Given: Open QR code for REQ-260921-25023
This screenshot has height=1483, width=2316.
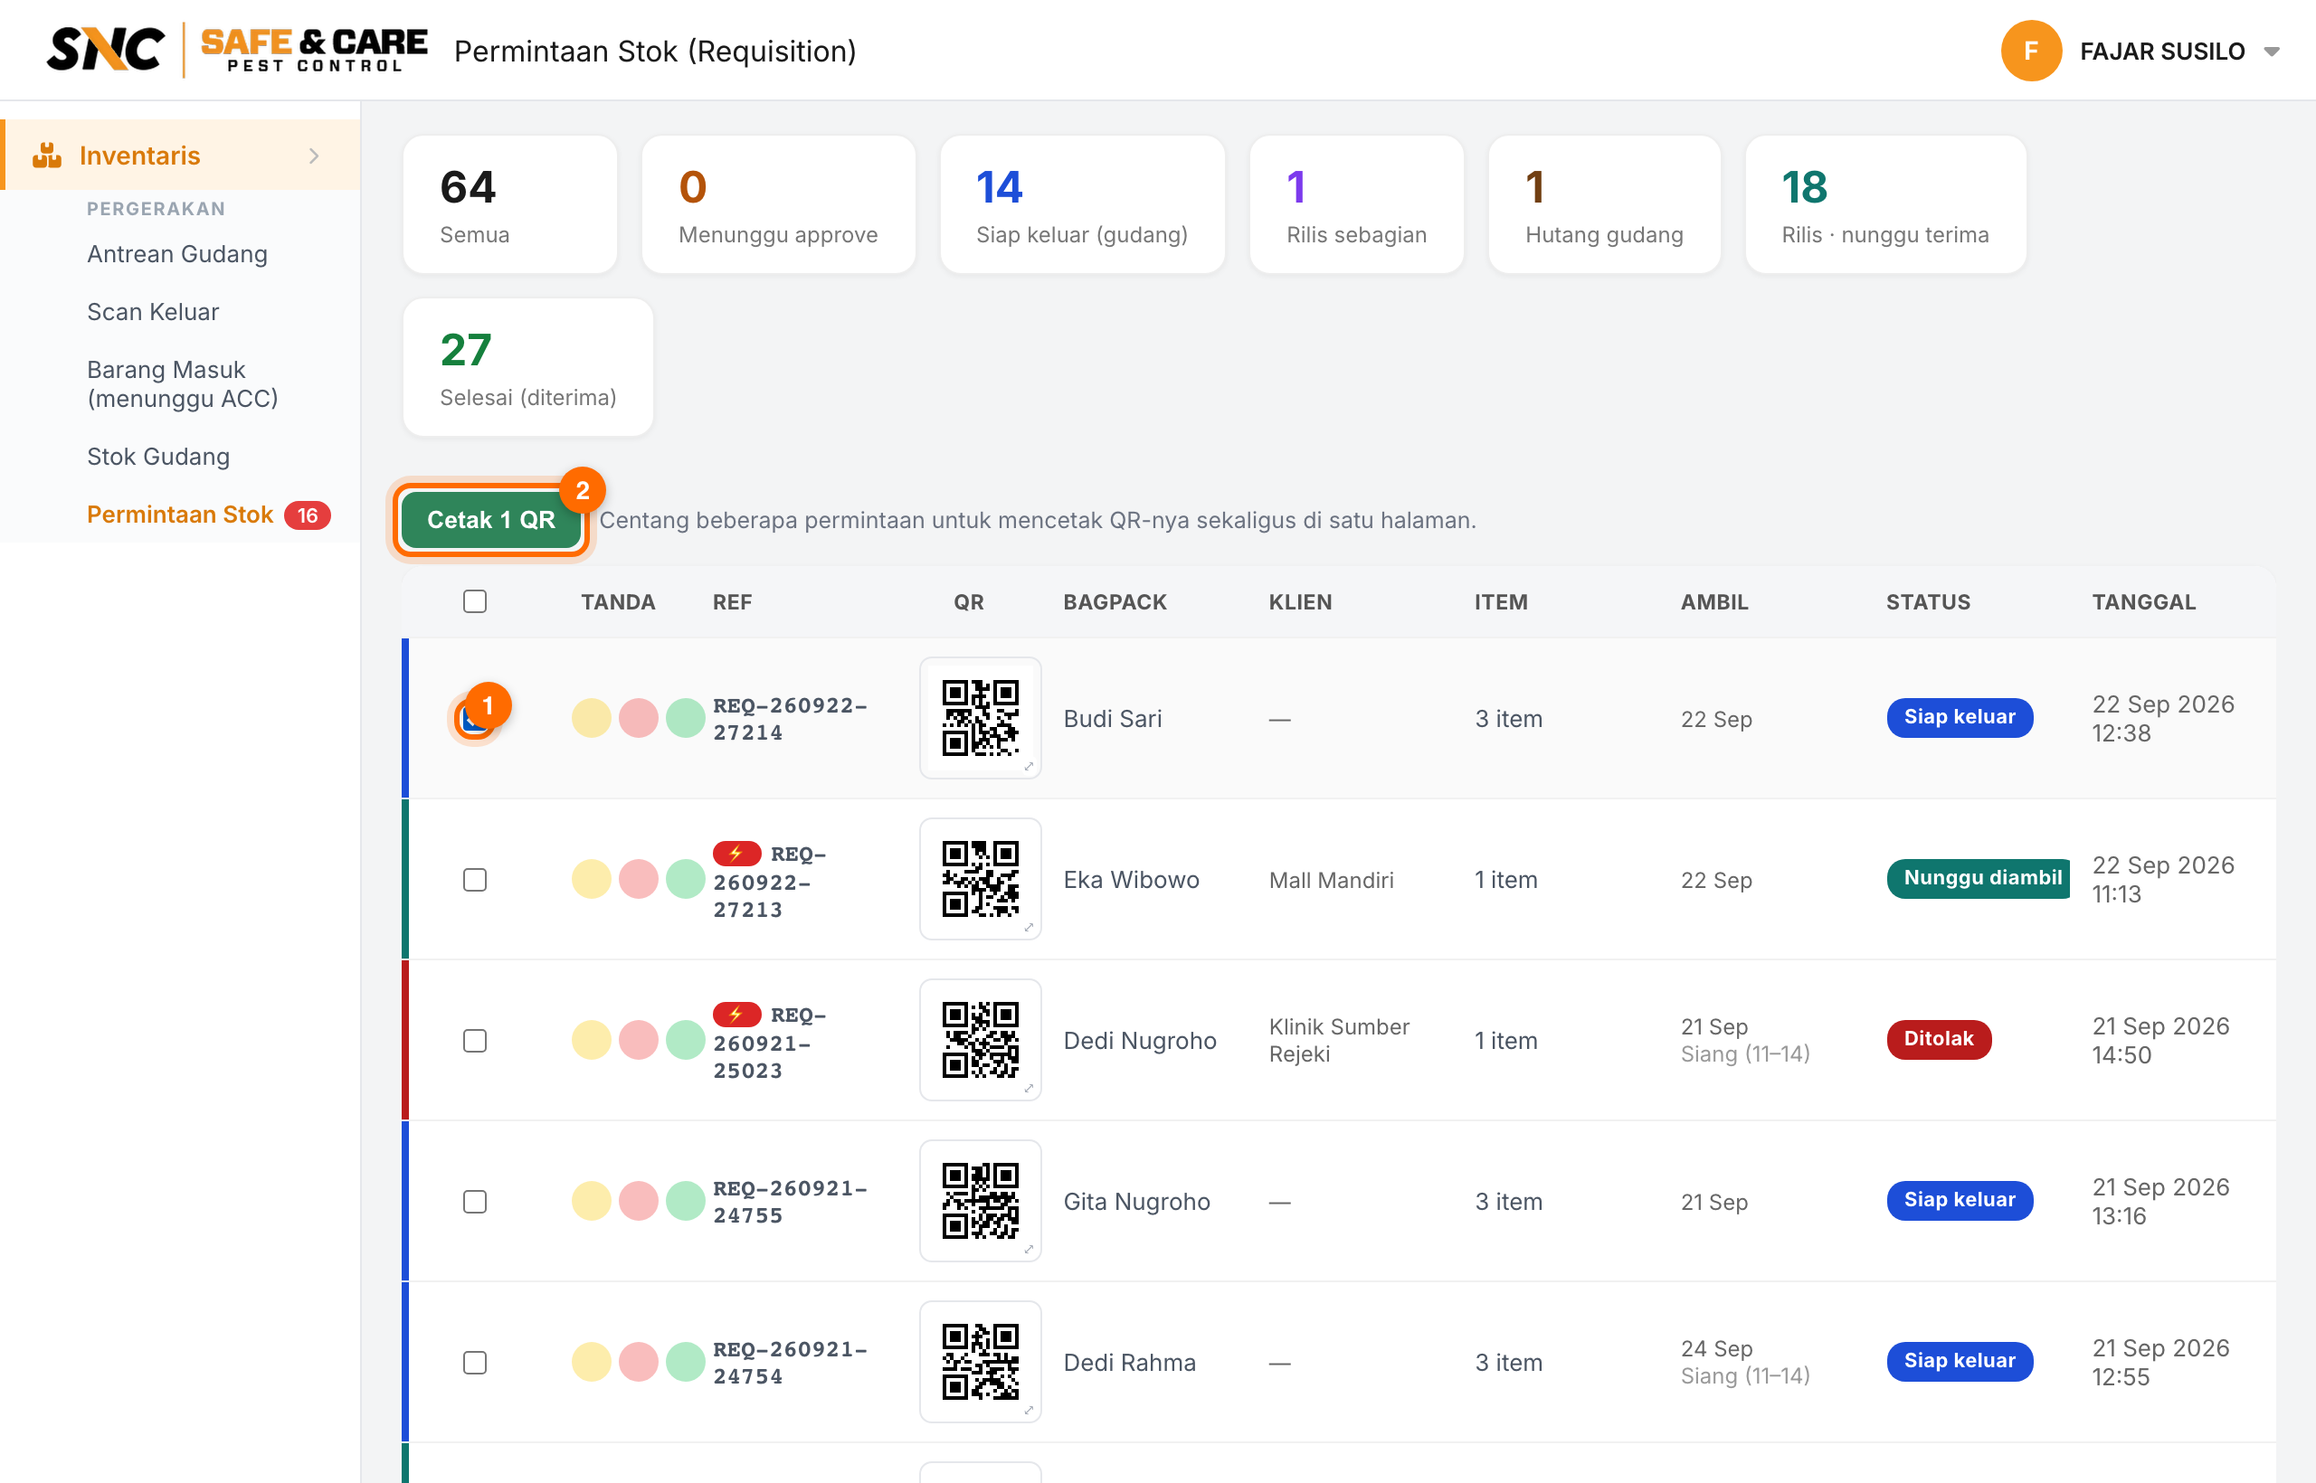Looking at the screenshot, I should tap(980, 1040).
